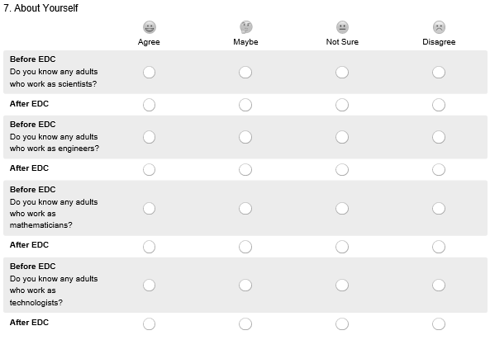Click the neutral Not Sure emoji icon

click(342, 27)
